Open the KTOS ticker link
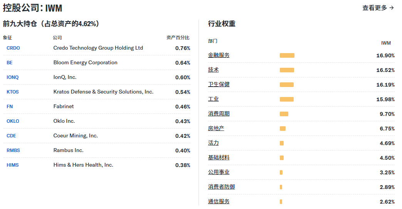Image resolution: width=402 pixels, height=209 pixels. (x=12, y=92)
